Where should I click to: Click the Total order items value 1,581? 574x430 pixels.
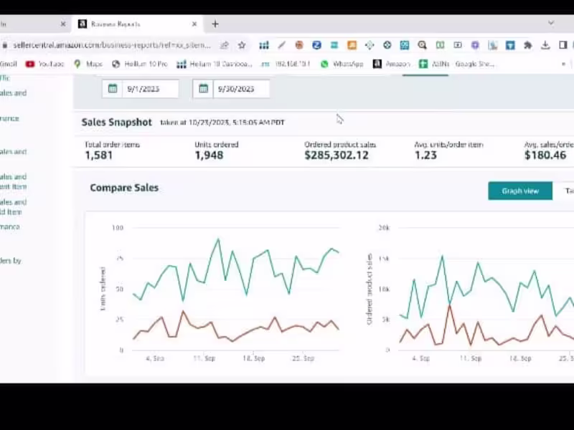(x=99, y=156)
